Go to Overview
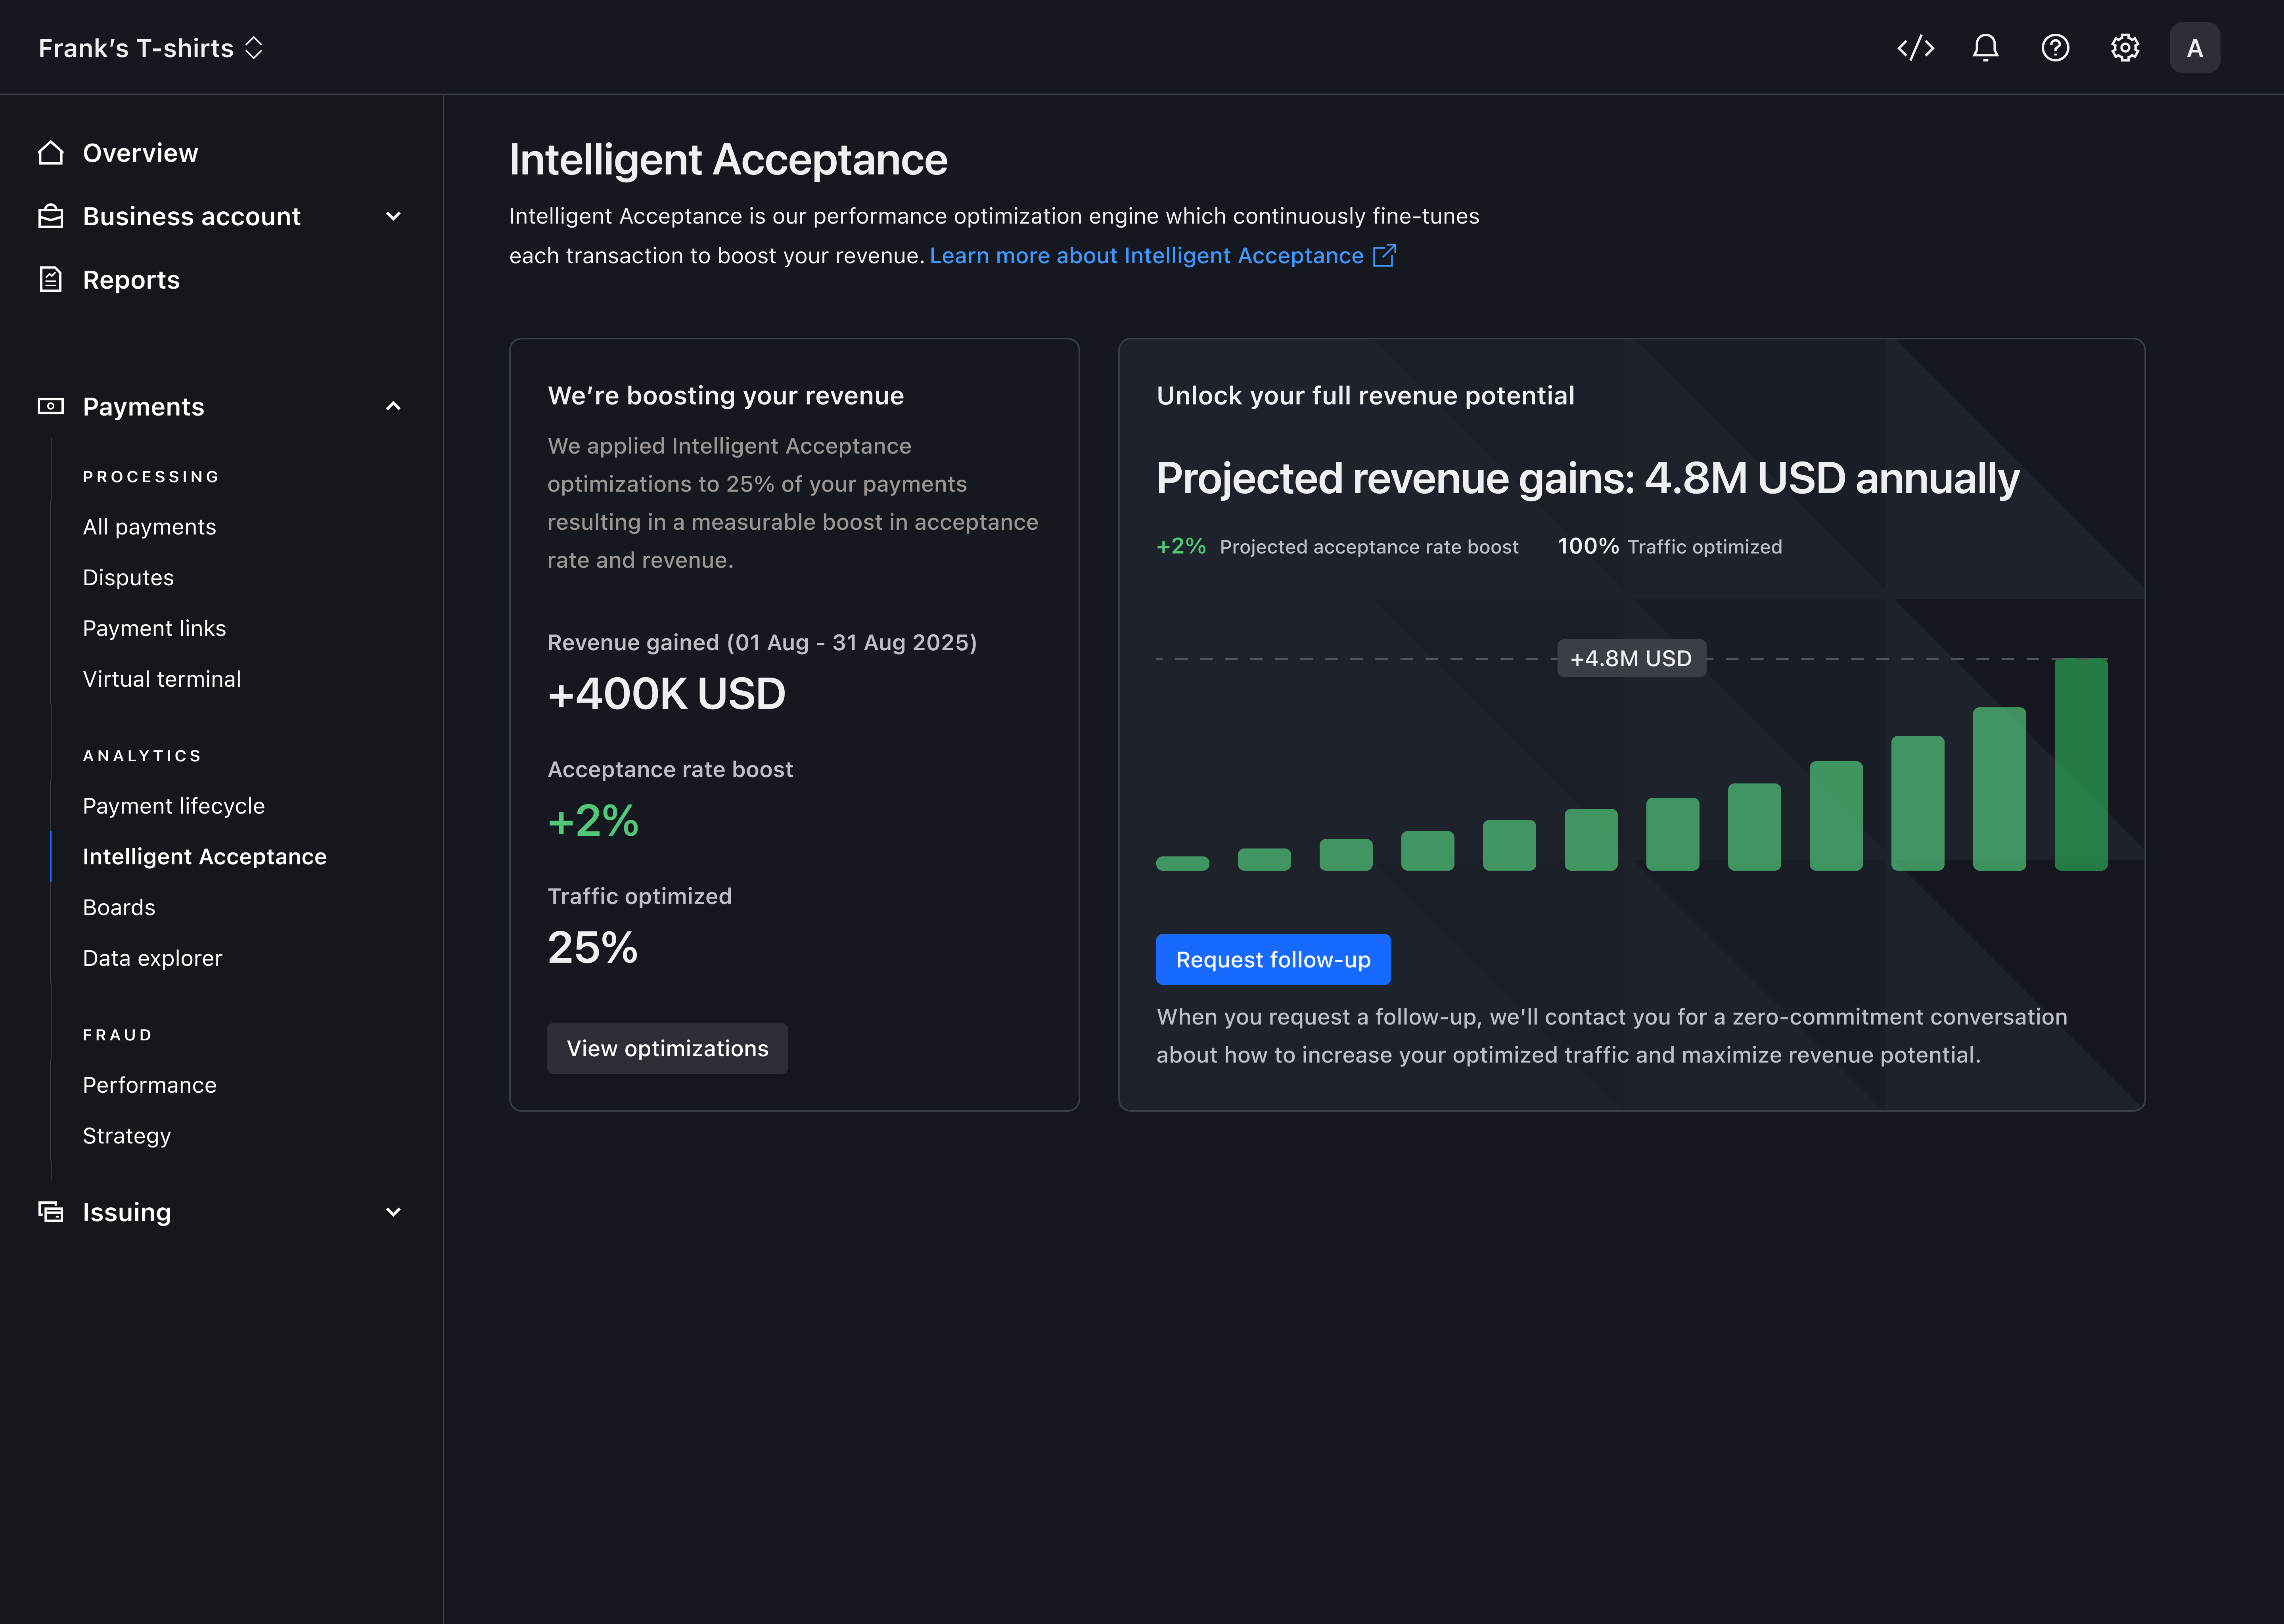 pos(140,153)
